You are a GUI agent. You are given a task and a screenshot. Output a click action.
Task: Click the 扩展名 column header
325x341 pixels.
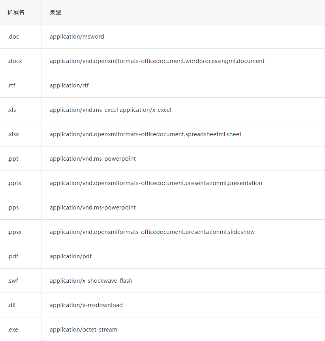pyautogui.click(x=16, y=12)
